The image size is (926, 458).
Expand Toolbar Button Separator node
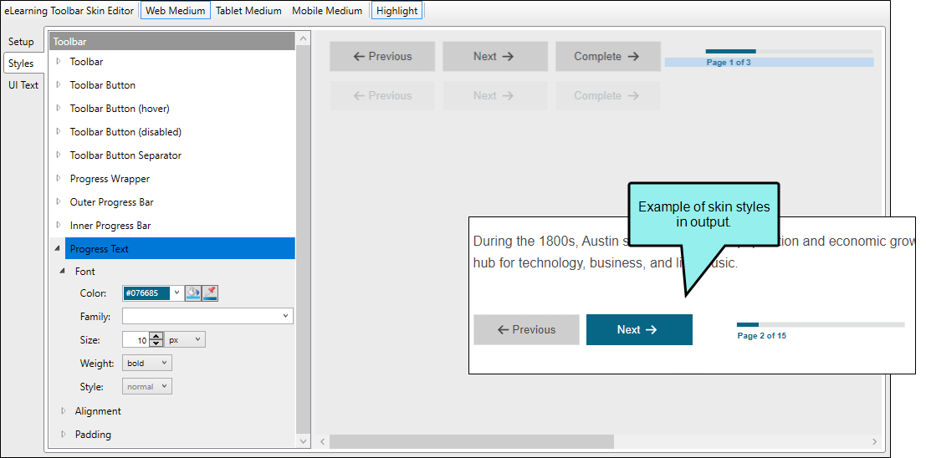click(x=59, y=155)
